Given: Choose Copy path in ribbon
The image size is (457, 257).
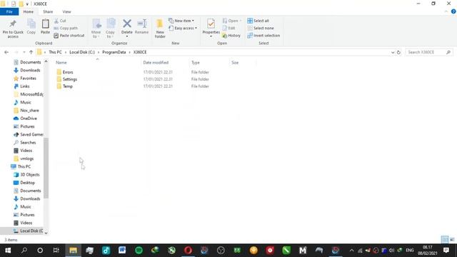Looking at the screenshot, I should (x=66, y=29).
